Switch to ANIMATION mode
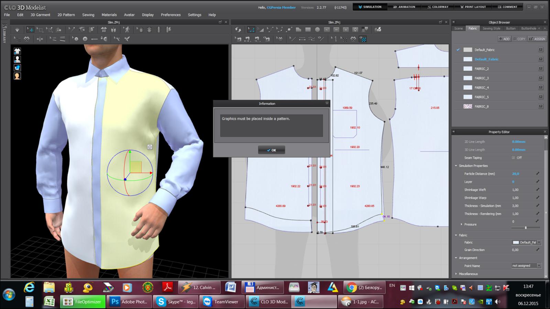 (404, 7)
